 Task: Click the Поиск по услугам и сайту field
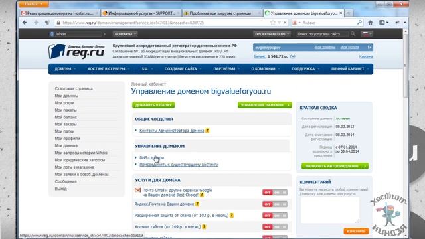coord(322,34)
